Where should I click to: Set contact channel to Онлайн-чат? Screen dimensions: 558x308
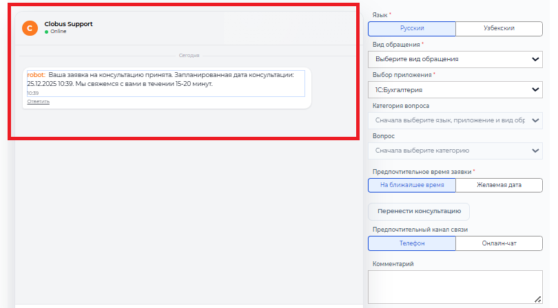coord(499,243)
